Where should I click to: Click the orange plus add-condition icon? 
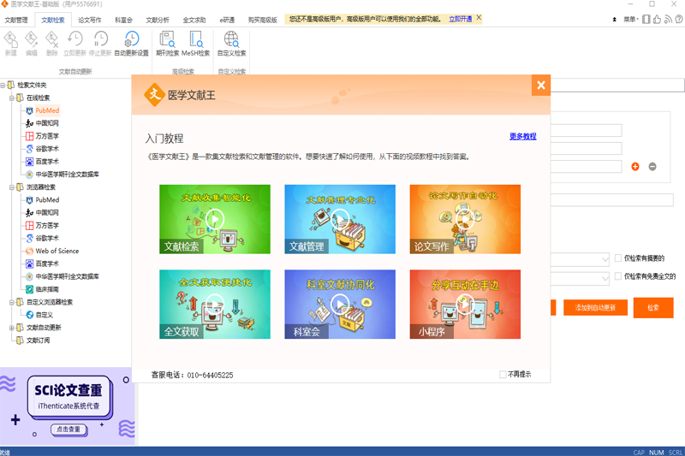point(634,167)
